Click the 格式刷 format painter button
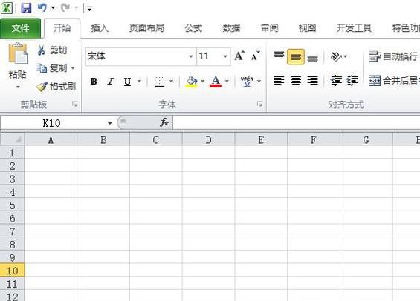 [56, 86]
